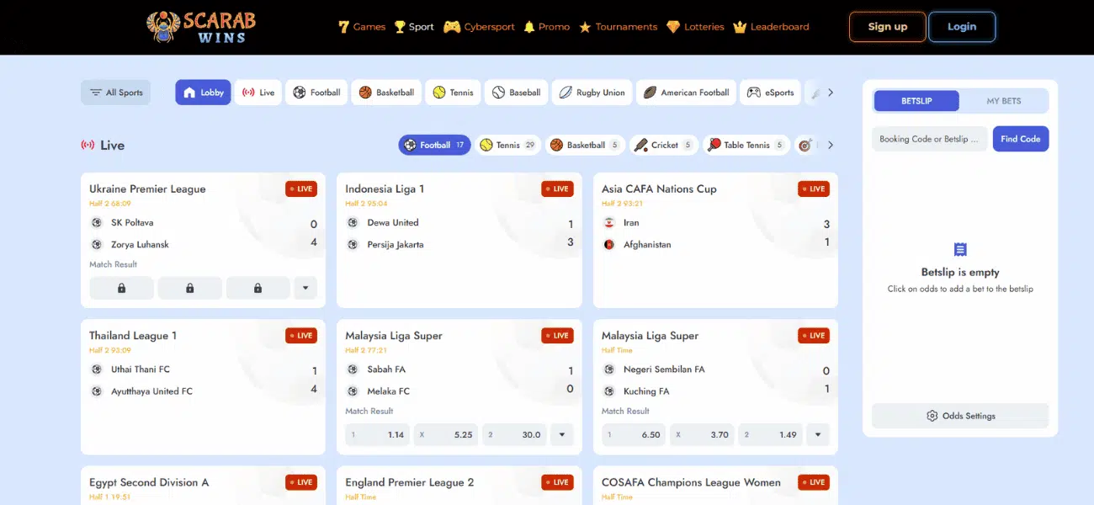Open the Ukraine Premier League match card title

[147, 189]
